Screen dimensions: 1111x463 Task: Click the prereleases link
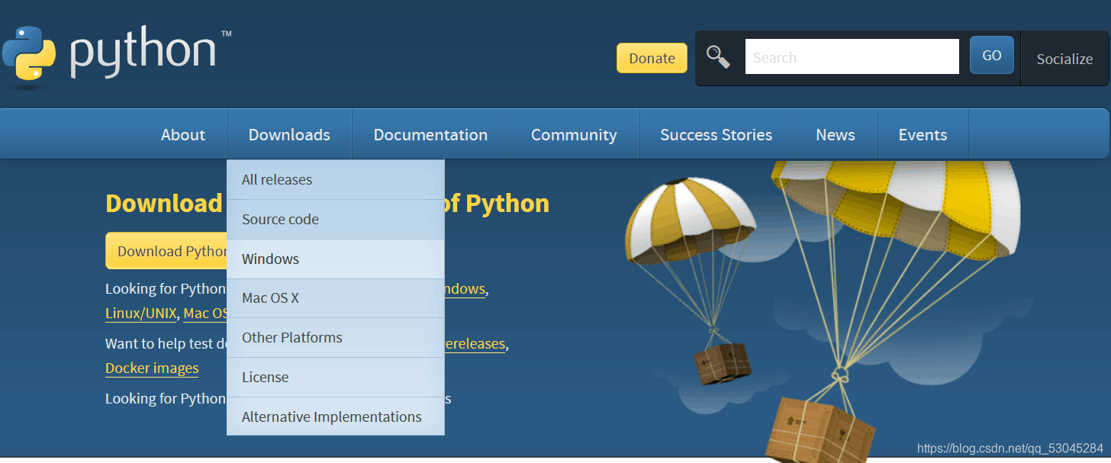point(475,344)
